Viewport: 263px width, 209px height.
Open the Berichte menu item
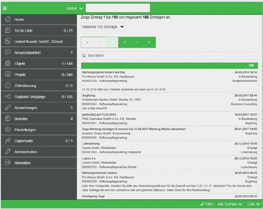pyautogui.click(x=39, y=119)
